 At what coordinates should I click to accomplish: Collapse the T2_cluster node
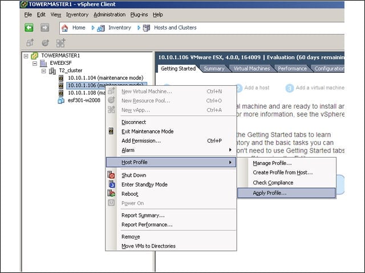click(43, 71)
